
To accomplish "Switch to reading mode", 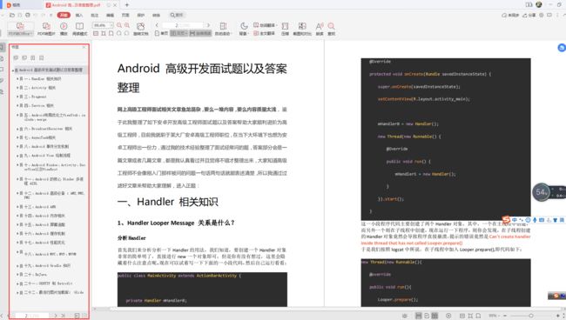I will (80, 29).
